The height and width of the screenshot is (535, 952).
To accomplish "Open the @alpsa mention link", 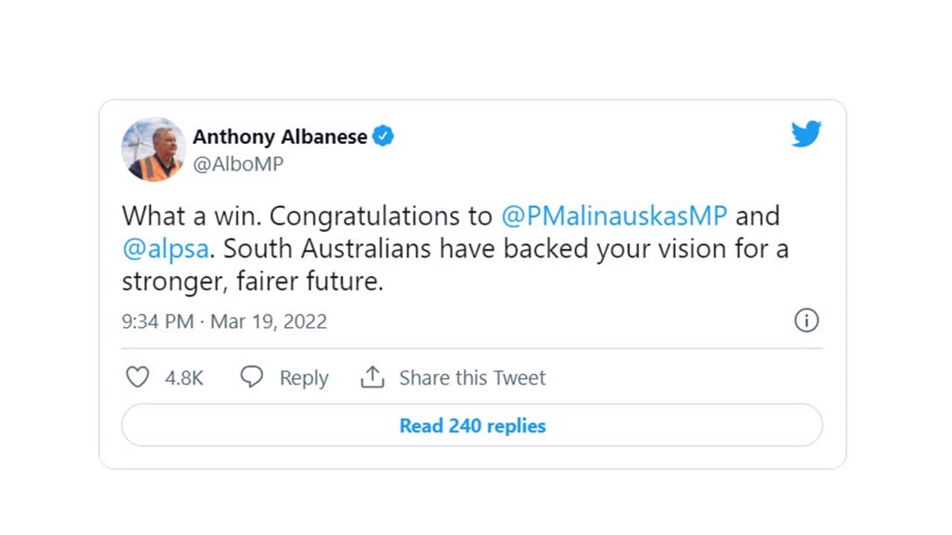I will pyautogui.click(x=165, y=249).
